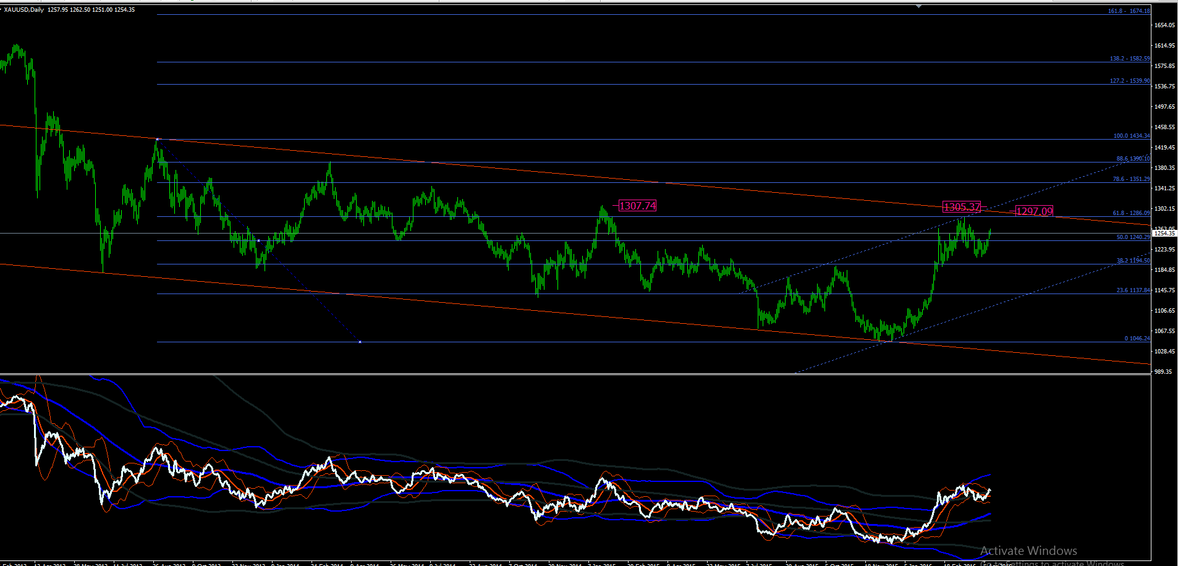Click 1614.95 on the price axis
Image resolution: width=1178 pixels, height=566 pixels.
tap(1164, 46)
